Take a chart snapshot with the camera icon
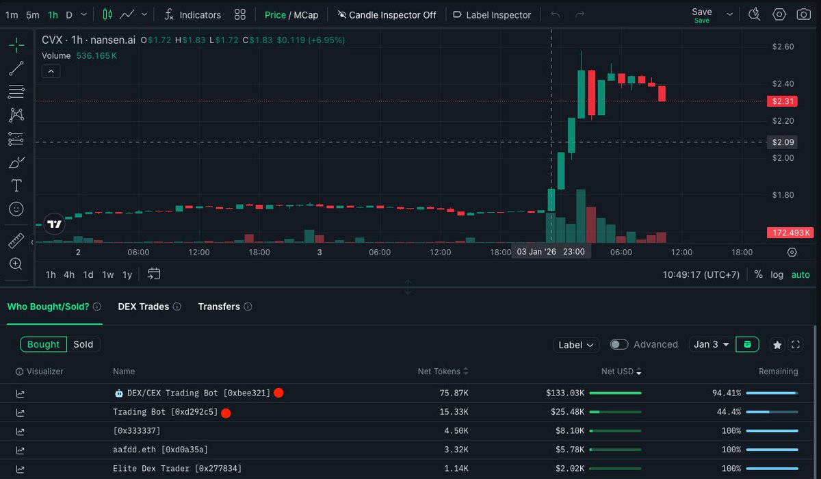This screenshot has width=821, height=479. [803, 14]
